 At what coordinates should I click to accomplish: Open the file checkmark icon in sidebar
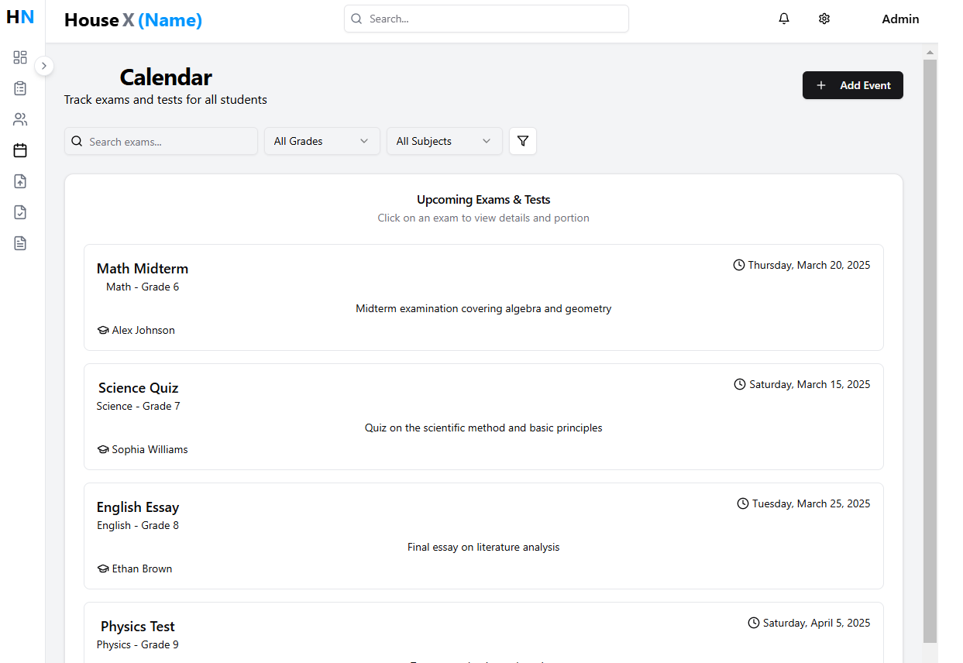pyautogui.click(x=20, y=212)
